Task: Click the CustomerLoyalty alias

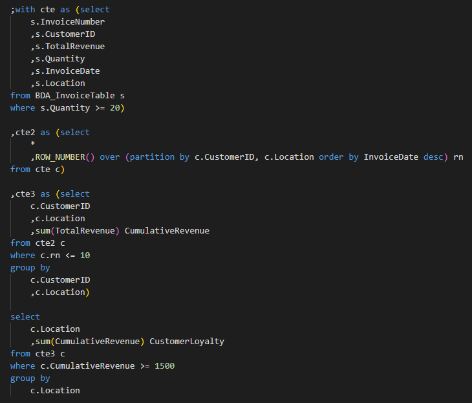Action: [187, 342]
